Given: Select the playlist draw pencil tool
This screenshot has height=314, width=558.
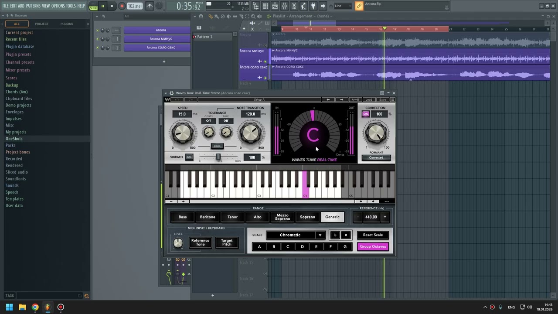Looking at the screenshot, I should [211, 16].
